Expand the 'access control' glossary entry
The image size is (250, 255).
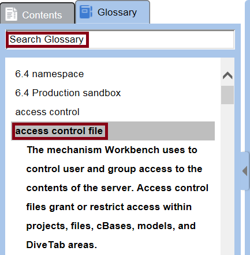pyautogui.click(x=47, y=112)
